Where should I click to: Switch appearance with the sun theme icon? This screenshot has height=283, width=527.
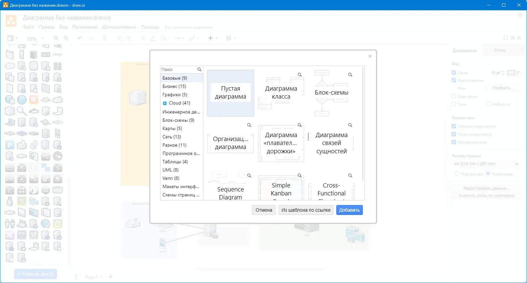coord(520,15)
